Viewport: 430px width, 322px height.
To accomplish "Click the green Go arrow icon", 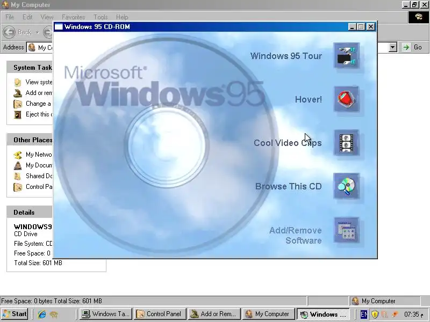I will click(406, 47).
